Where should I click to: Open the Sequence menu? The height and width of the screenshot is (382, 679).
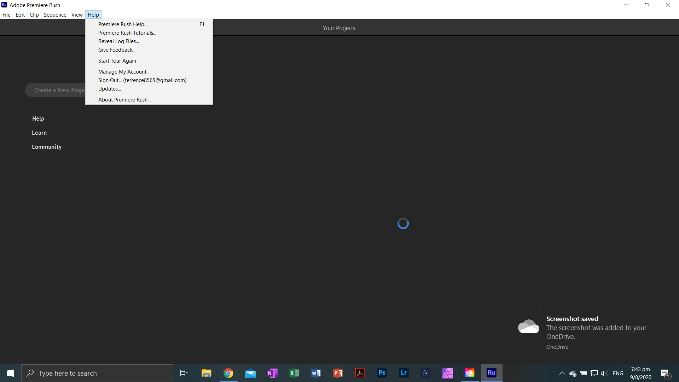55,15
